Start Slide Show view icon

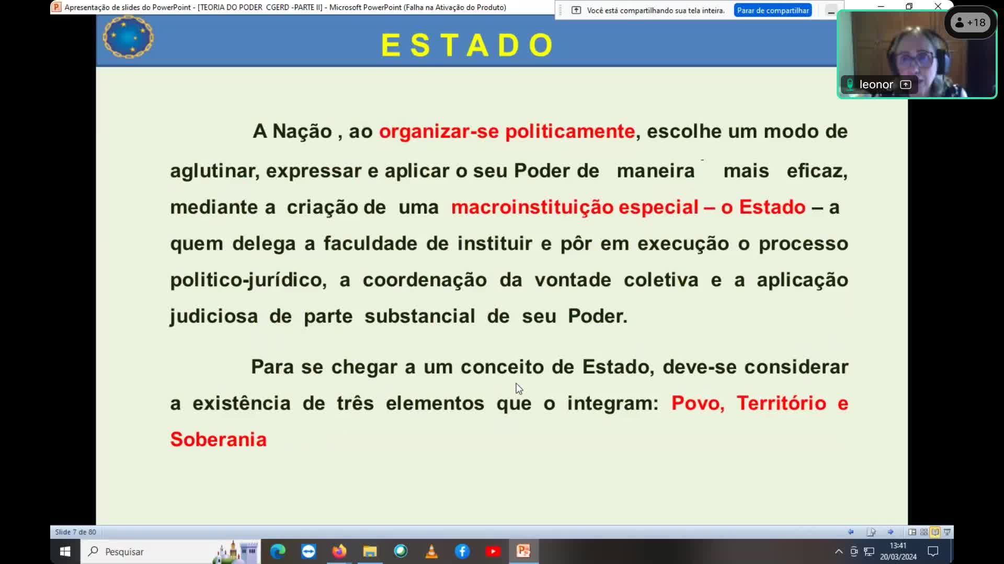tap(947, 532)
